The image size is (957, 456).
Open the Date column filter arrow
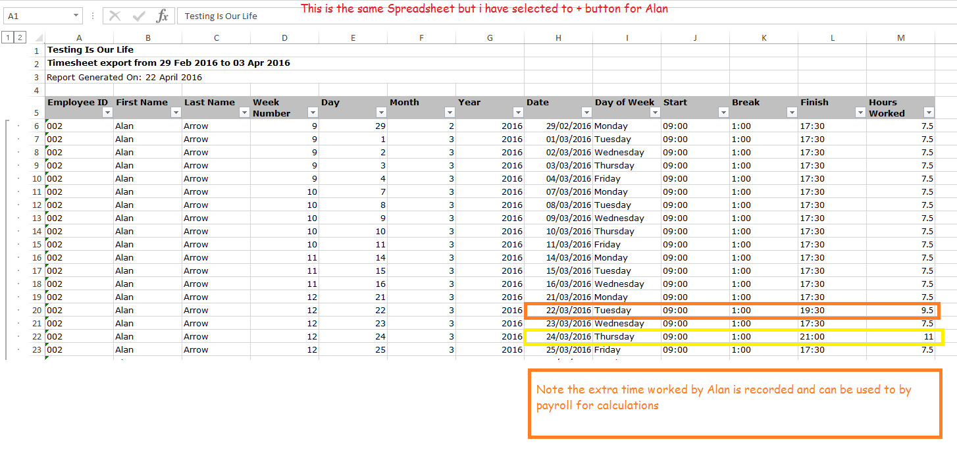586,113
